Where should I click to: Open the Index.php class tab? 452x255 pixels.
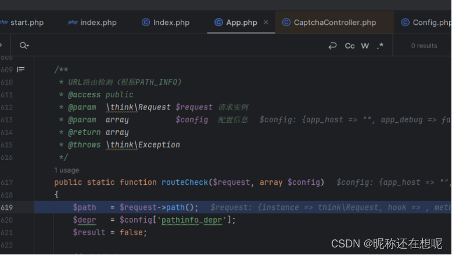pos(166,23)
